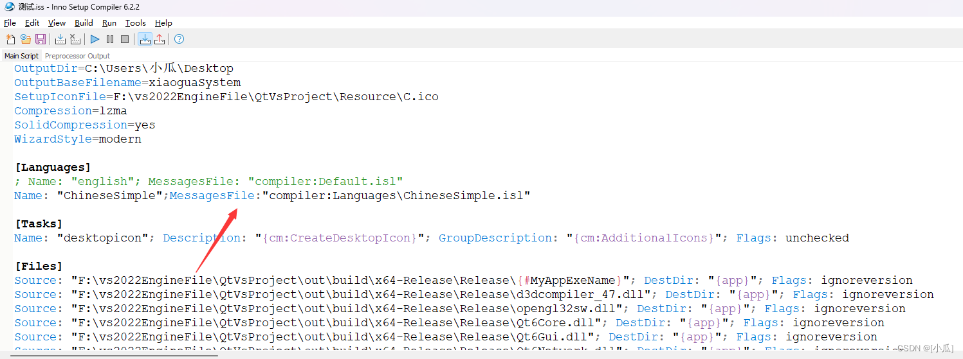Image resolution: width=963 pixels, height=359 pixels.
Task: Run the installer with the blue play icon
Action: click(95, 39)
